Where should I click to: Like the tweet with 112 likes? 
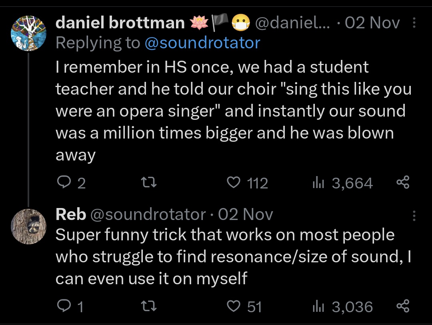pos(233,183)
